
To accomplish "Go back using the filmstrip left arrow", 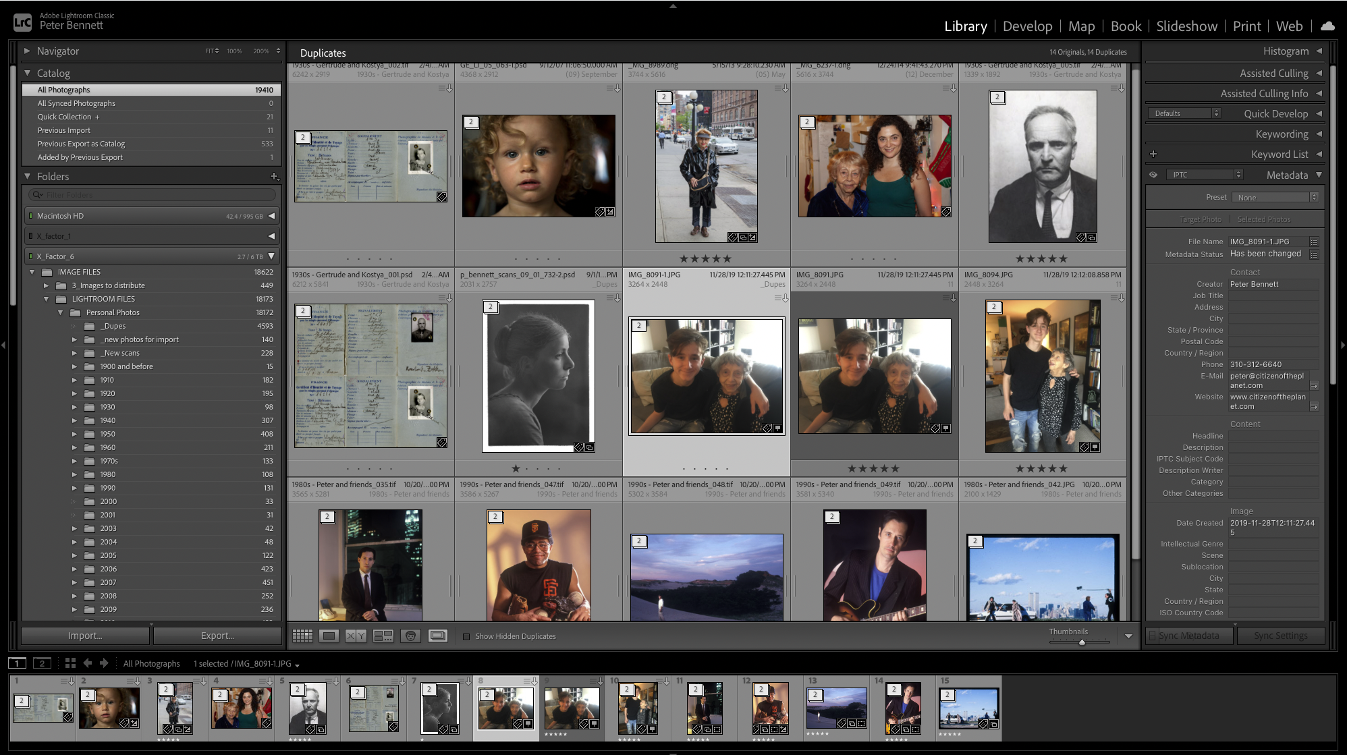I will point(87,663).
